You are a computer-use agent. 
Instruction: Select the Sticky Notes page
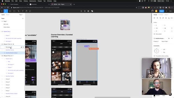[7, 27]
